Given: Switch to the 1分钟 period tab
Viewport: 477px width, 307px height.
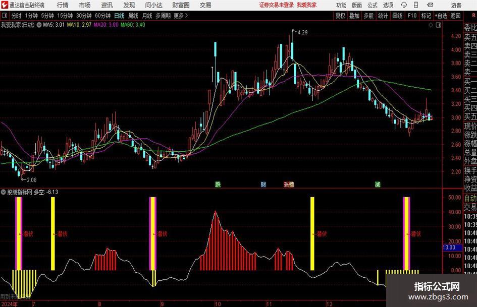Looking at the screenshot, I should tap(31, 16).
